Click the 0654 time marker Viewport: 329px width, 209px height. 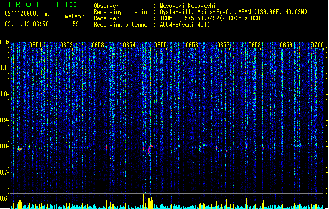pos(129,45)
